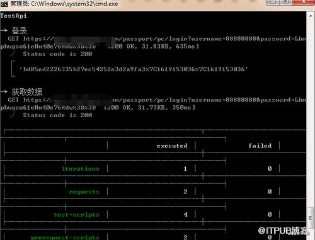315x240 pixels.
Task: Click executed value 4 for test-scripts
Action: click(185, 215)
